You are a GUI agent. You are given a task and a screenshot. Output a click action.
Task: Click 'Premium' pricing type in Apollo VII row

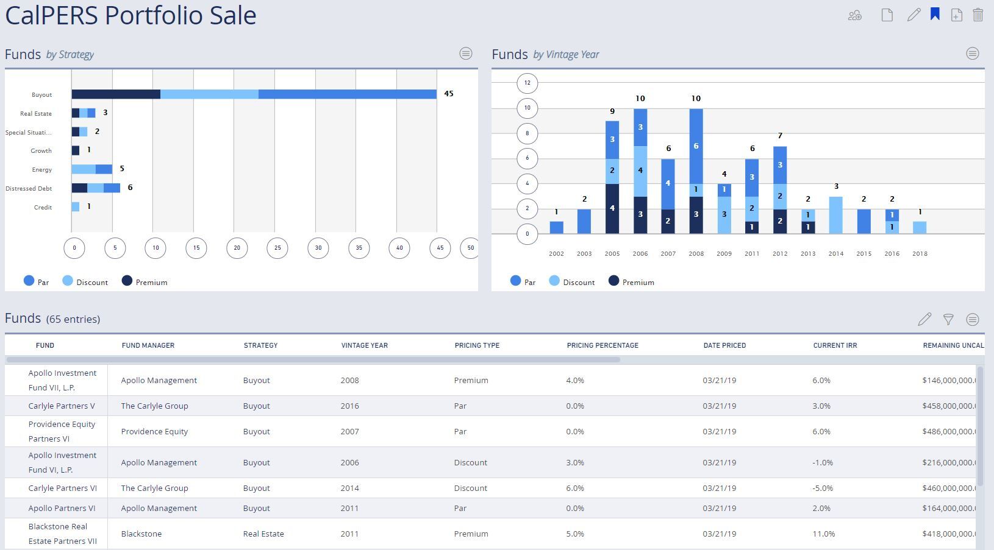pos(471,380)
